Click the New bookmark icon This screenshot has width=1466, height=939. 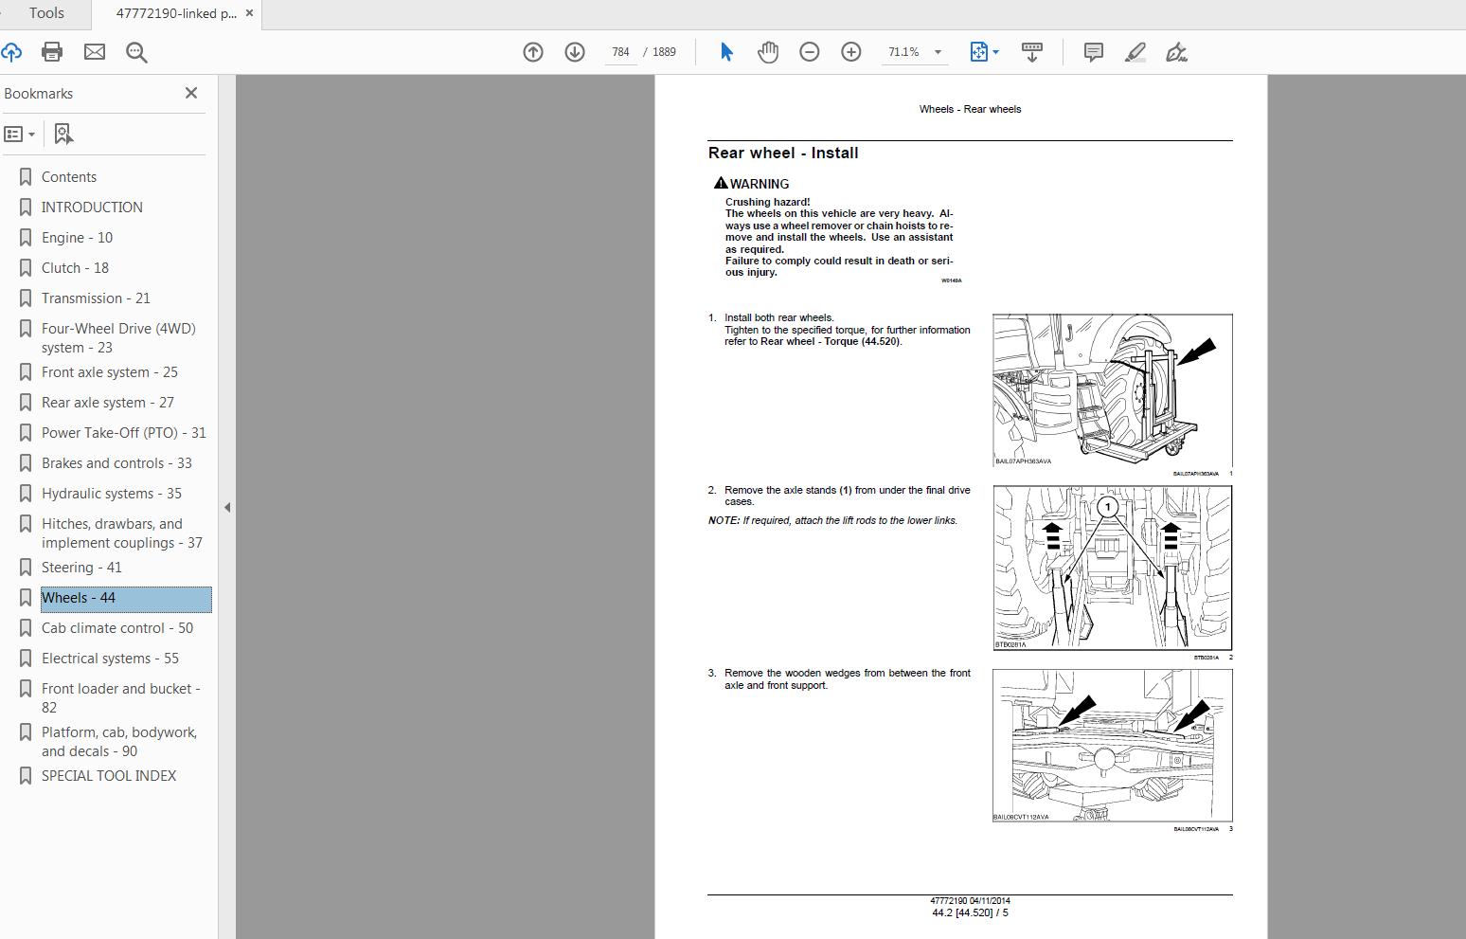(63, 134)
